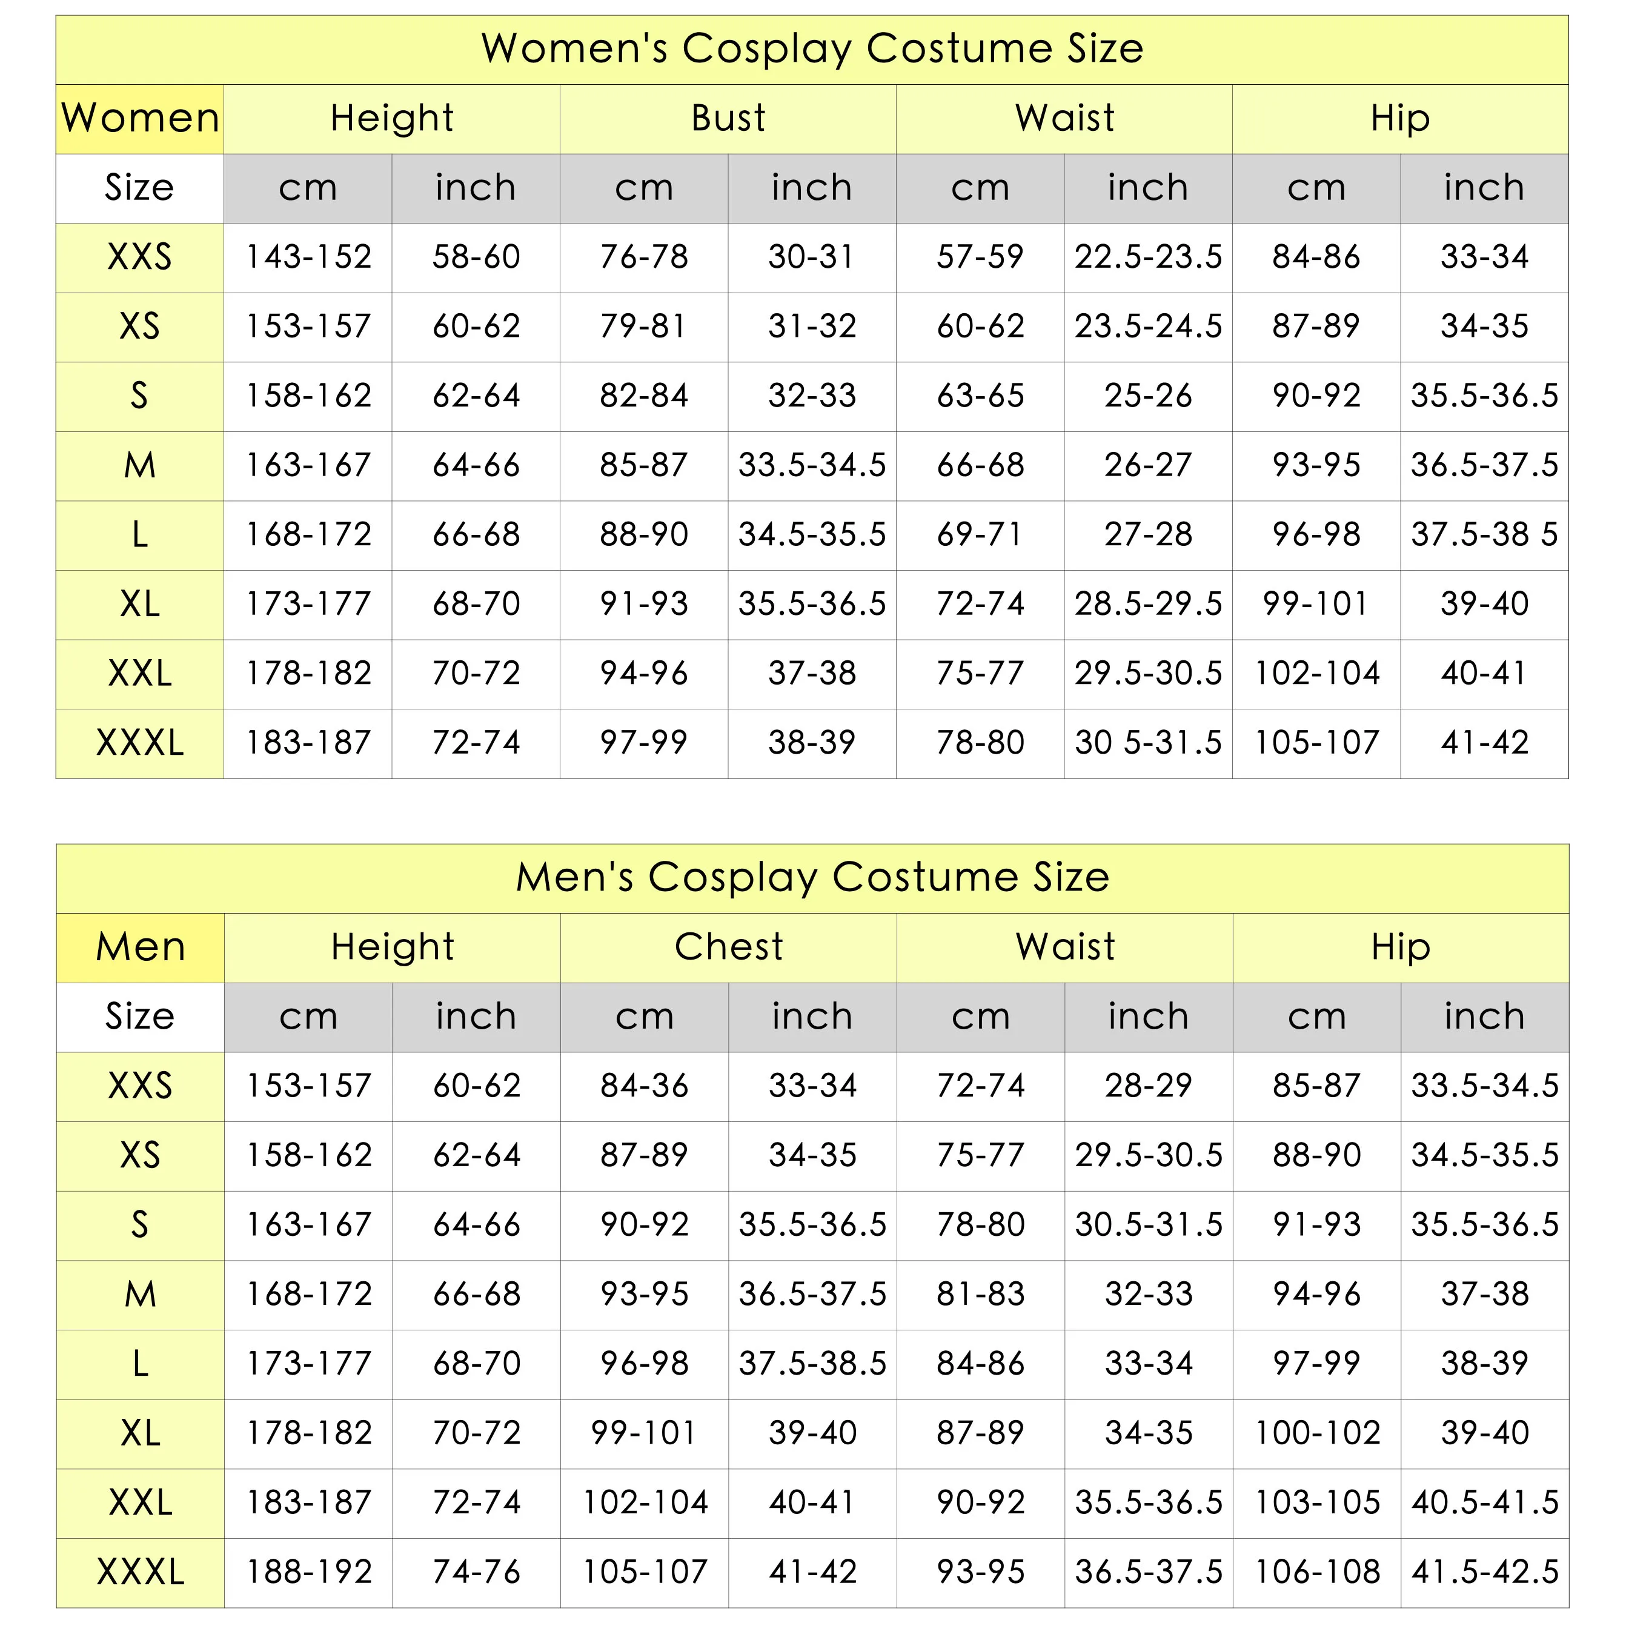
Task: Select the Men's Cosplay Costume Size heading
Action: (x=812, y=878)
